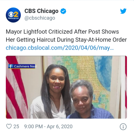The image size is (134, 135).
Task: Click the Apr 6, 2020 date
Action: coord(60,127)
